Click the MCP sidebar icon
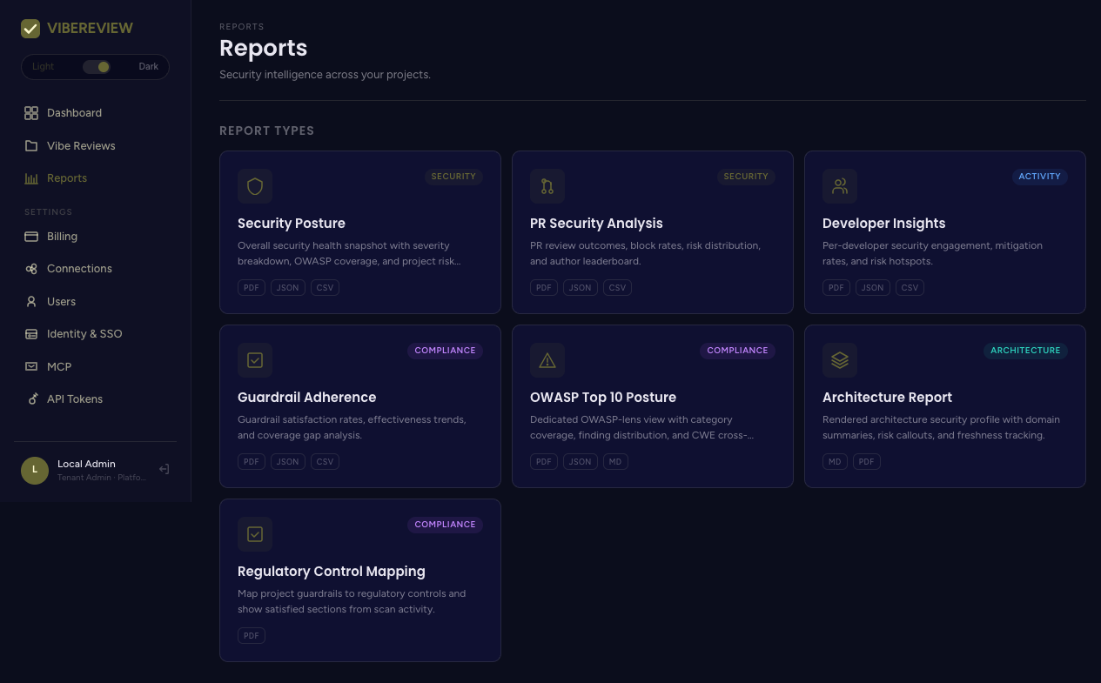1101x683 pixels. (31, 367)
